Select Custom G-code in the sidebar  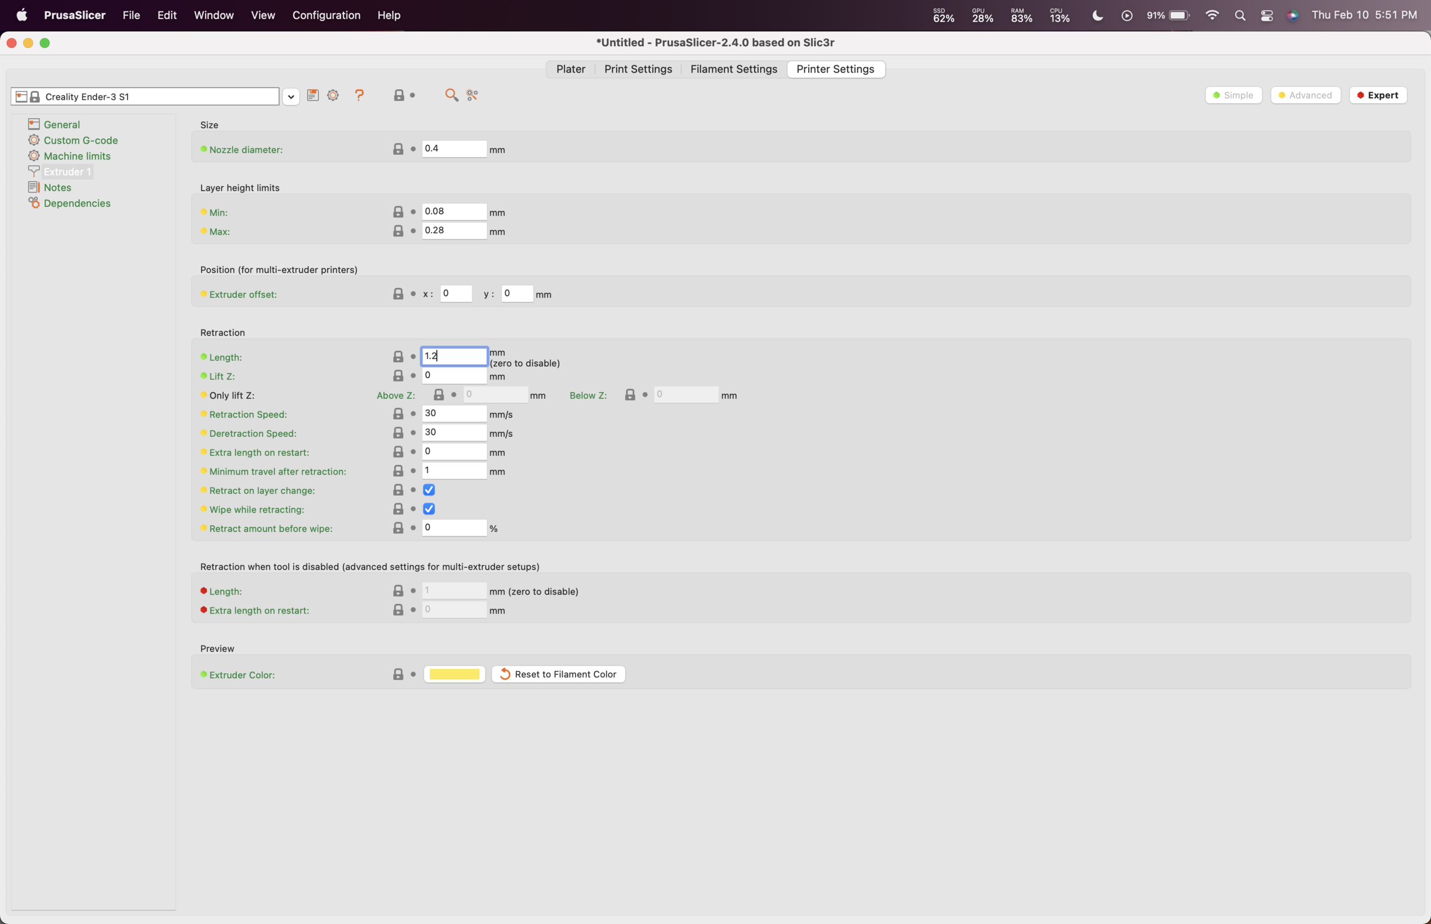[x=81, y=141]
